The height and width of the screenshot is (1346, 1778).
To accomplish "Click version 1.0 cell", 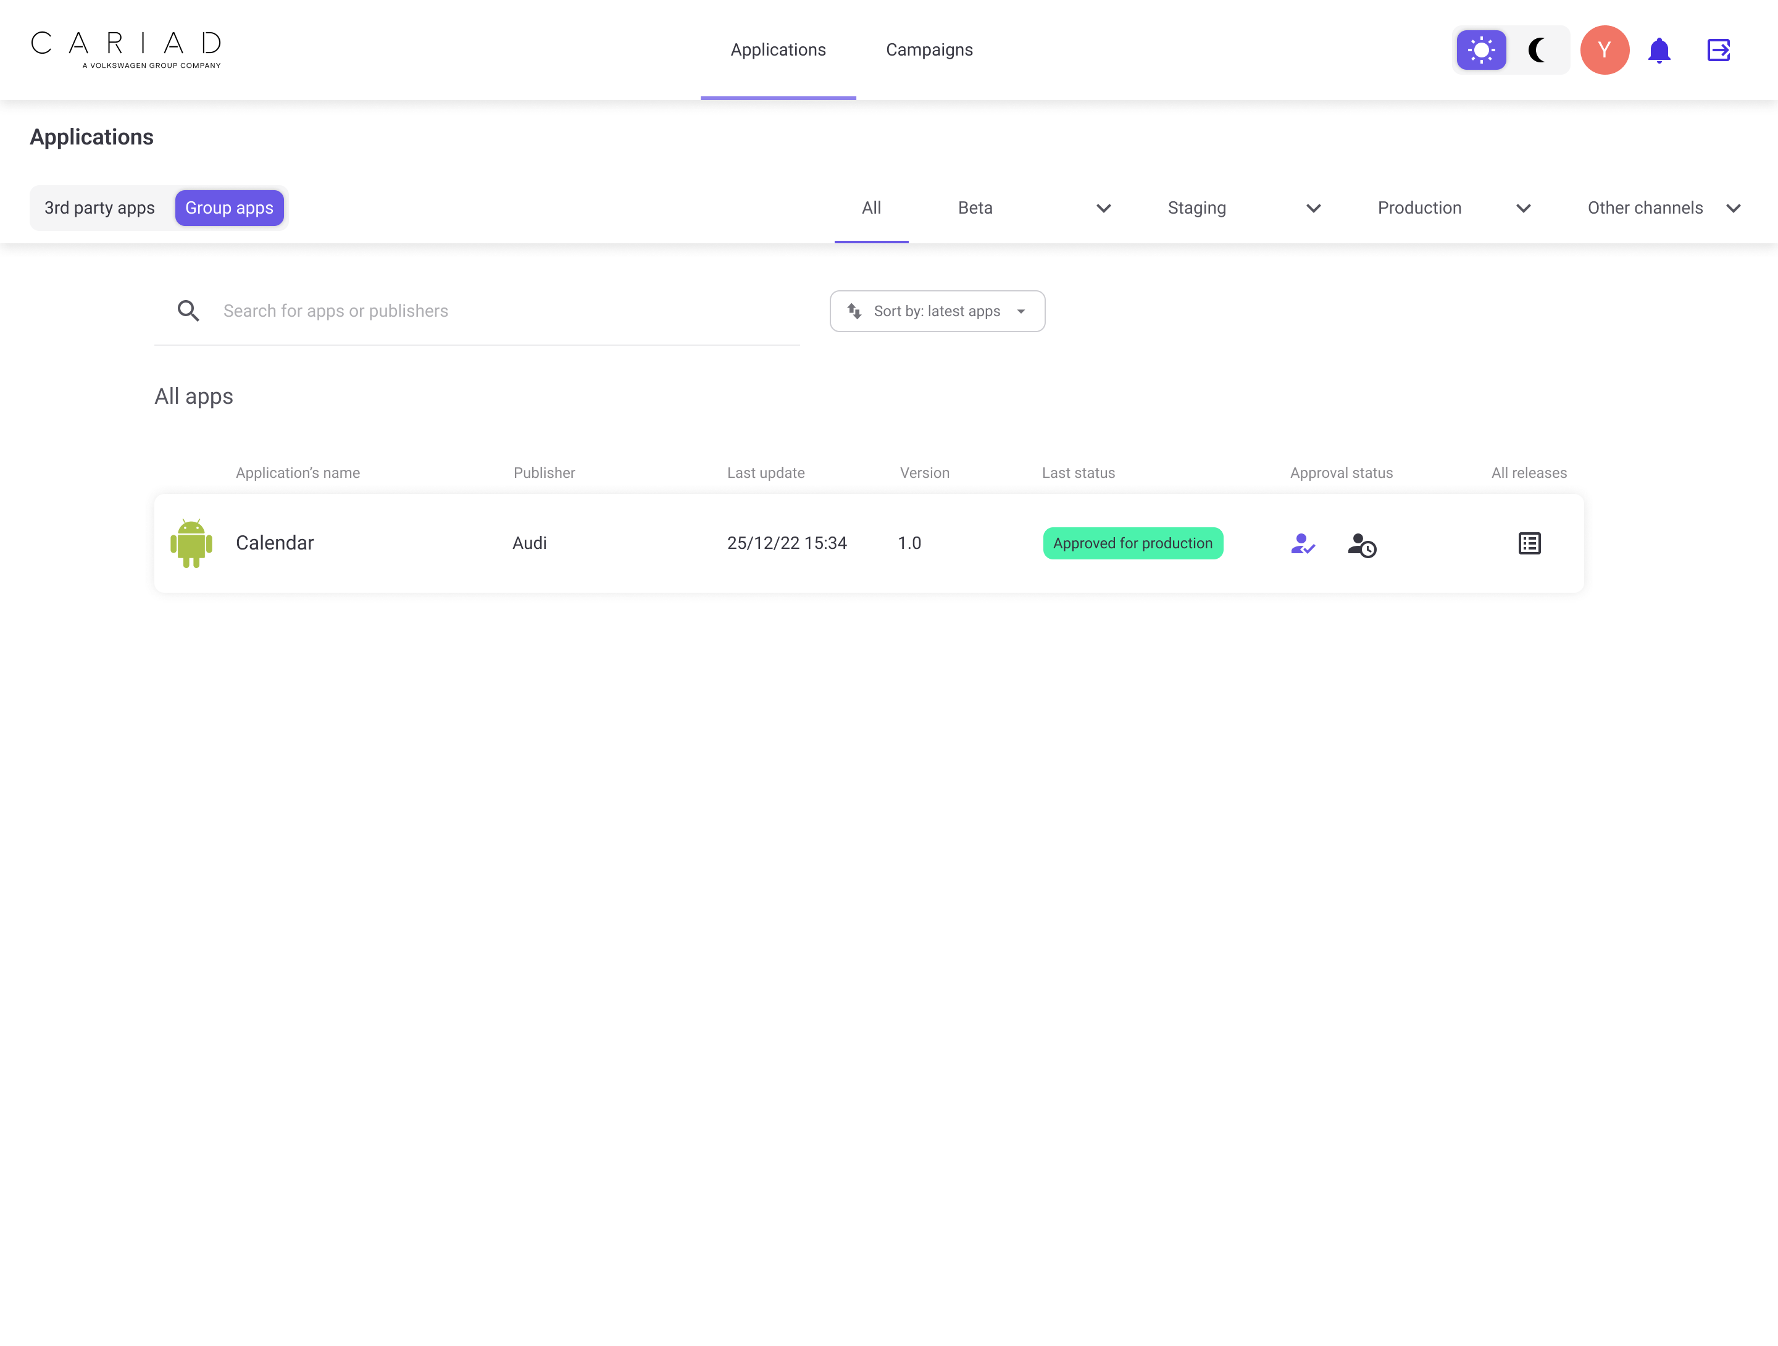I will pyautogui.click(x=909, y=543).
